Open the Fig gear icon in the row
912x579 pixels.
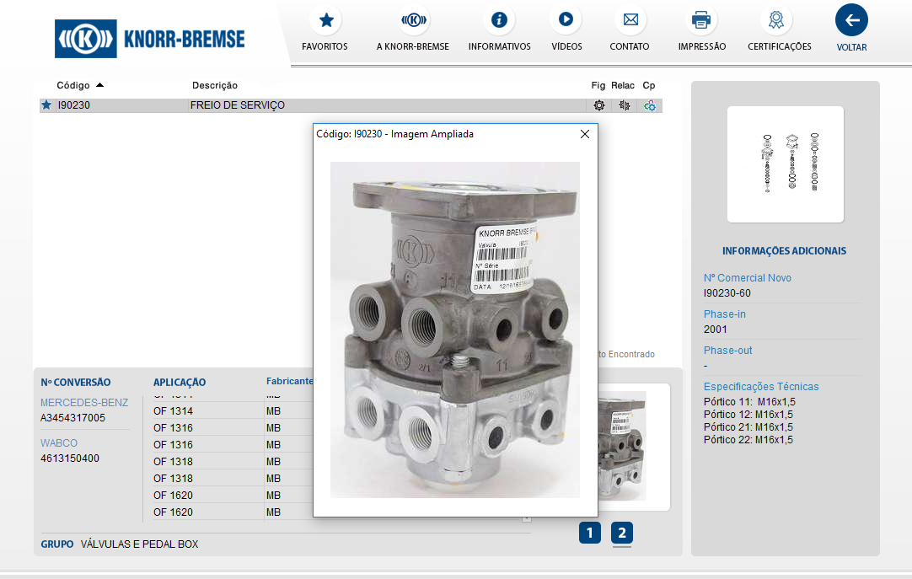(598, 105)
